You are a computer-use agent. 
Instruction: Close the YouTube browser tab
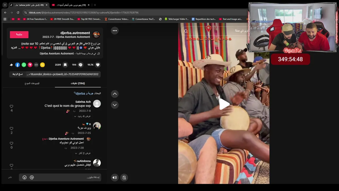[x=88, y=5]
